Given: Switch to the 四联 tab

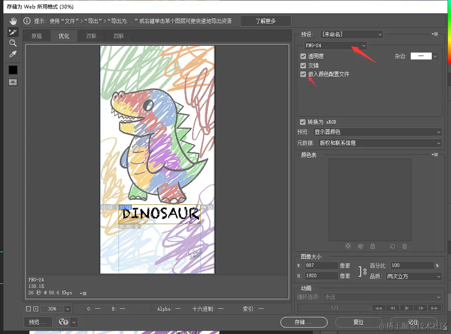Looking at the screenshot, I should (x=119, y=36).
